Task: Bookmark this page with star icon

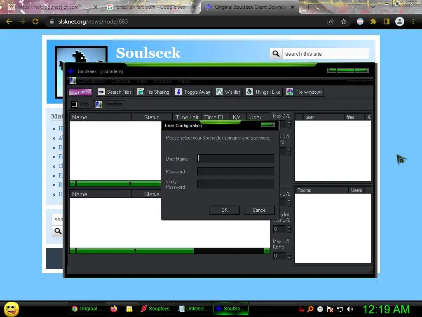Action: click(x=344, y=21)
